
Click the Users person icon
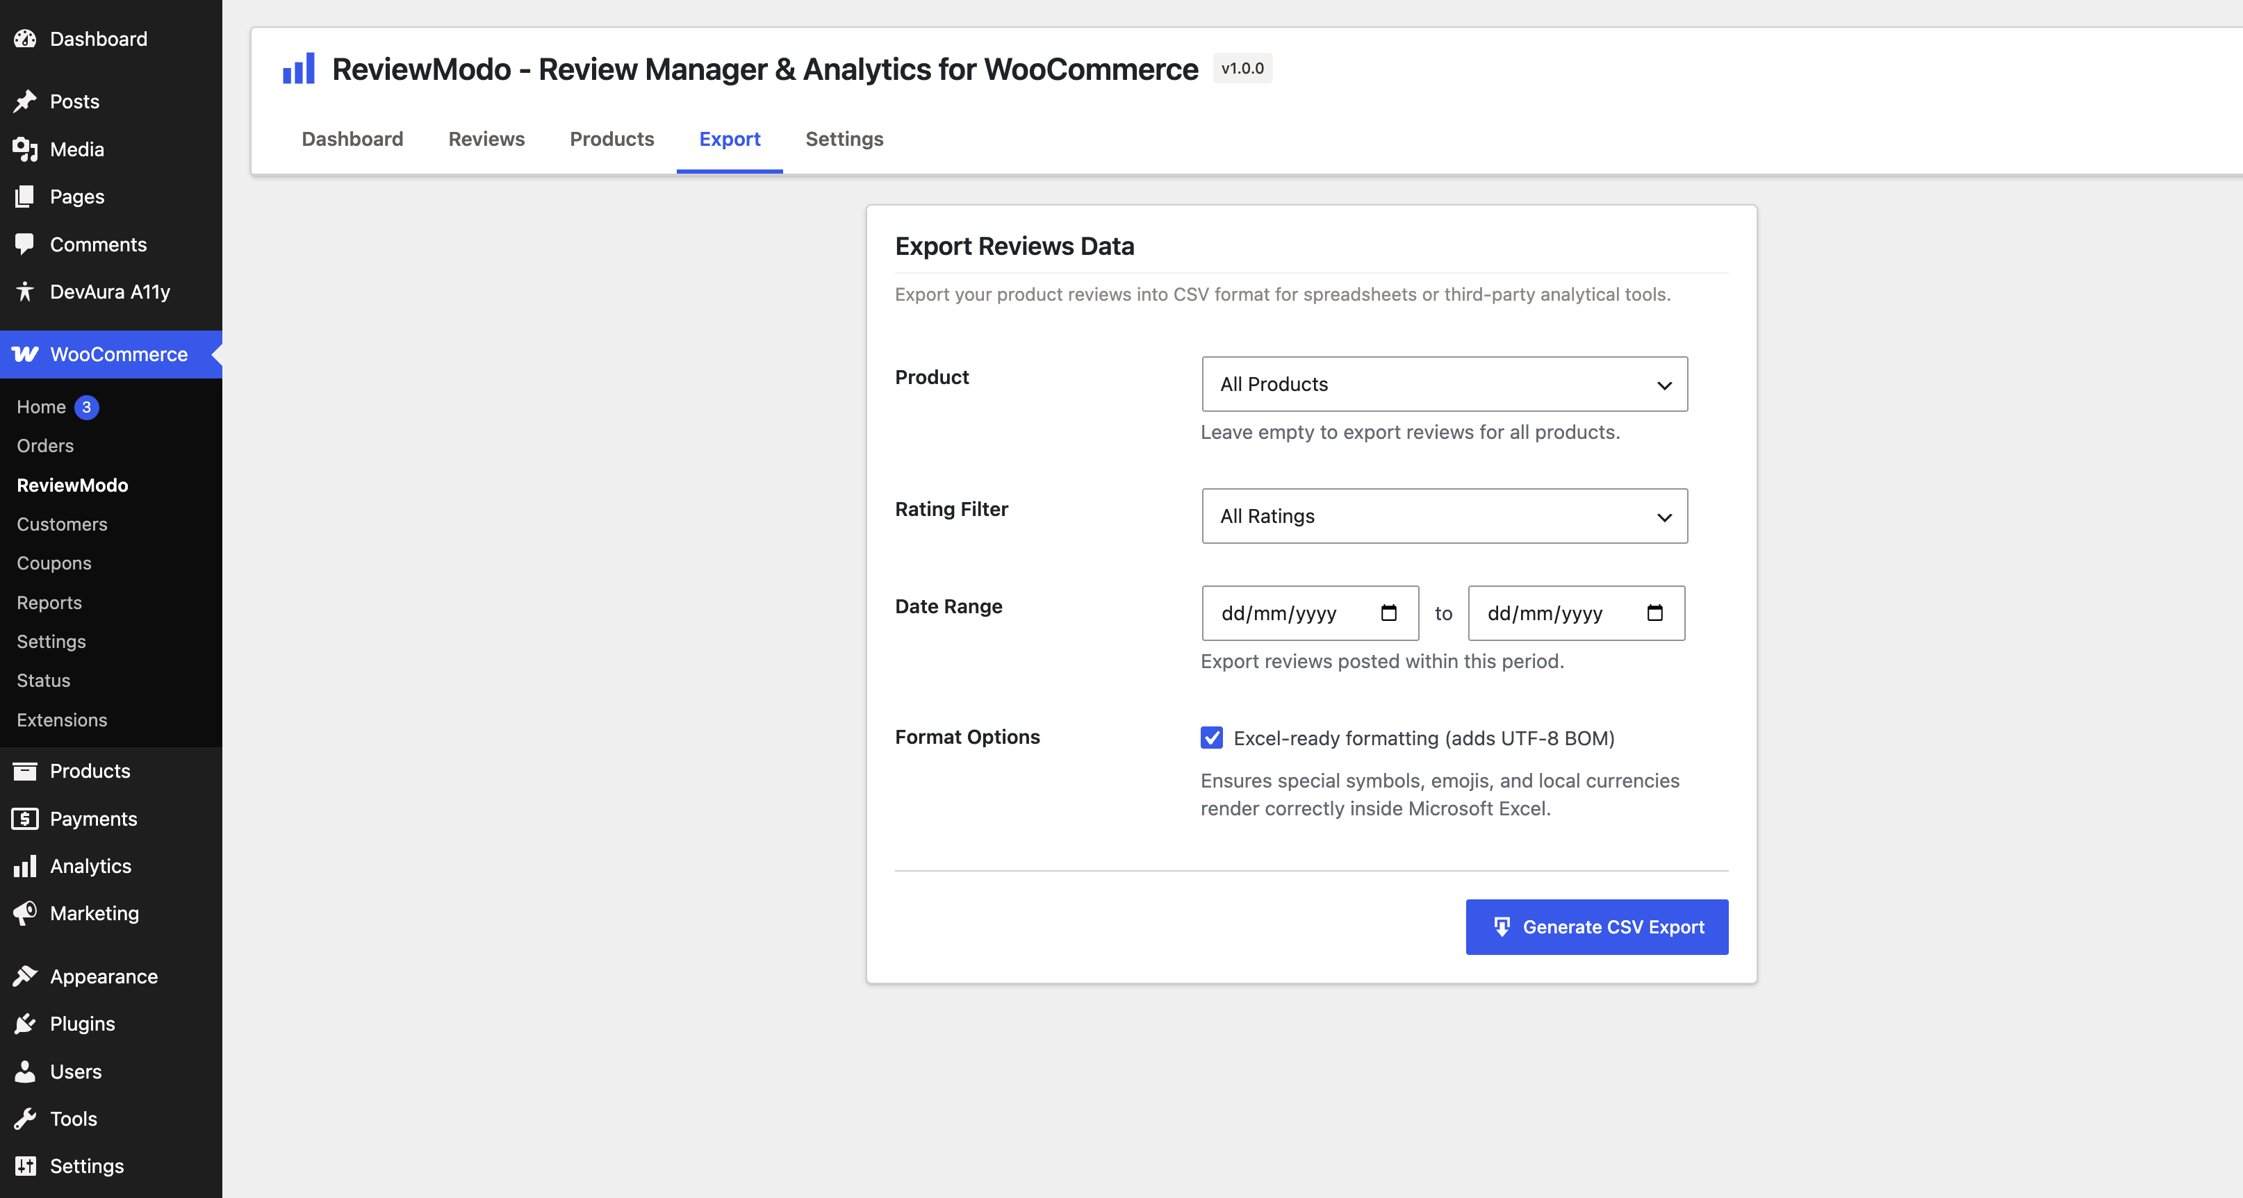[25, 1072]
